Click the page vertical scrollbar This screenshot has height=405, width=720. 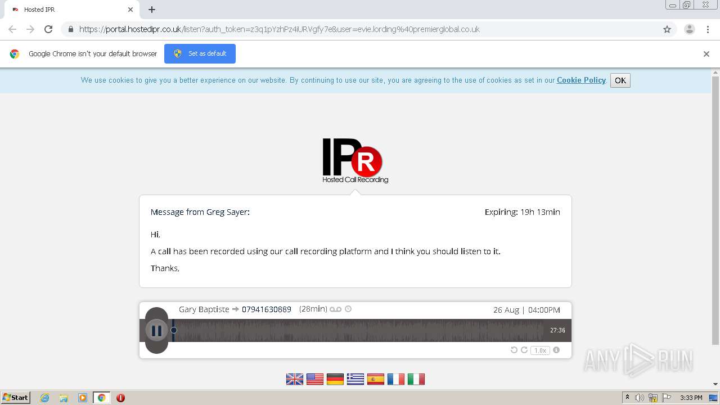click(x=715, y=210)
